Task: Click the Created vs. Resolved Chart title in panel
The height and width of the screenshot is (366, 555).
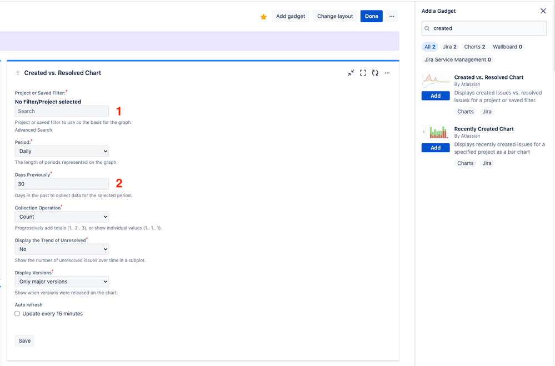Action: click(x=489, y=77)
